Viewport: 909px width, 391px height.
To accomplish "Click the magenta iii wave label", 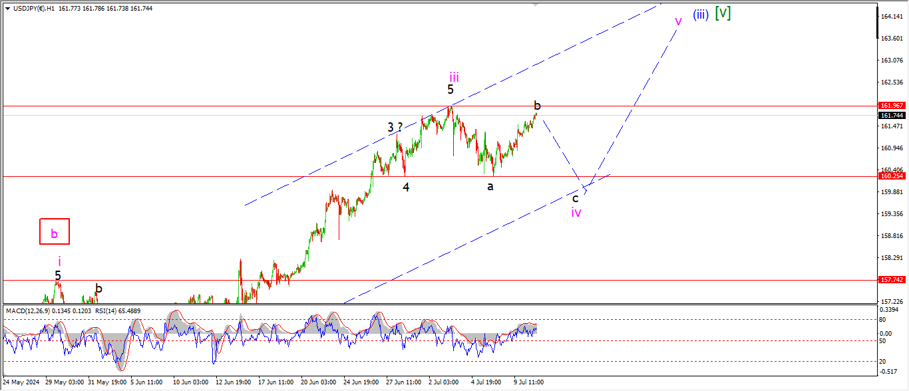I will point(454,76).
